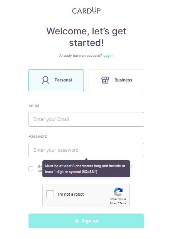Click the Sign up button
183x239 pixels.
(x=86, y=221)
